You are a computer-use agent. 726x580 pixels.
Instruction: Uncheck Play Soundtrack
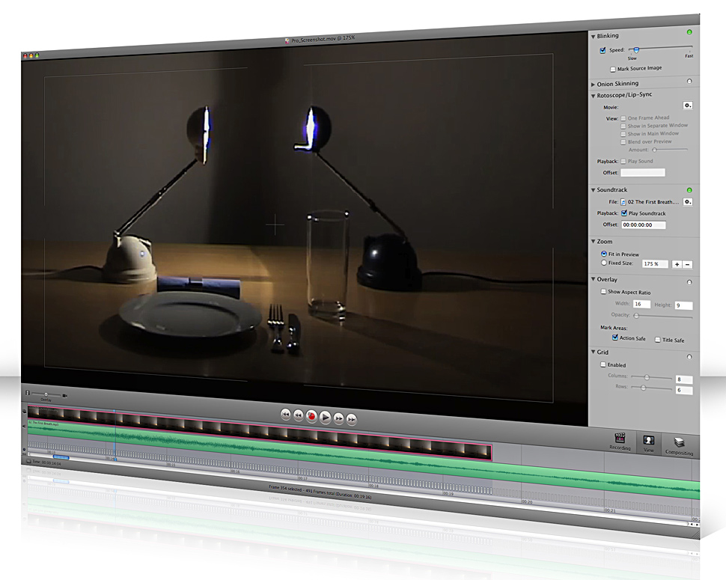(x=624, y=213)
